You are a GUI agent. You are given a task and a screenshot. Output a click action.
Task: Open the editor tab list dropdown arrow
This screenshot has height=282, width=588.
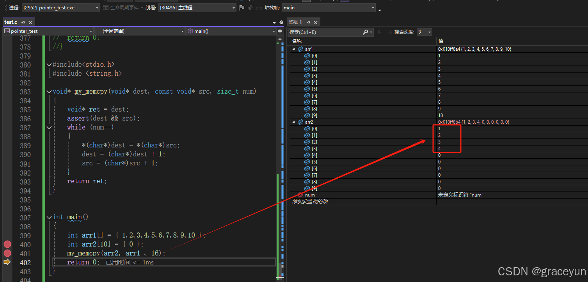tap(274, 23)
